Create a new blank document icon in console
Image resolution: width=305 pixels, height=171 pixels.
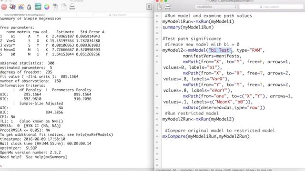click(63, 7)
